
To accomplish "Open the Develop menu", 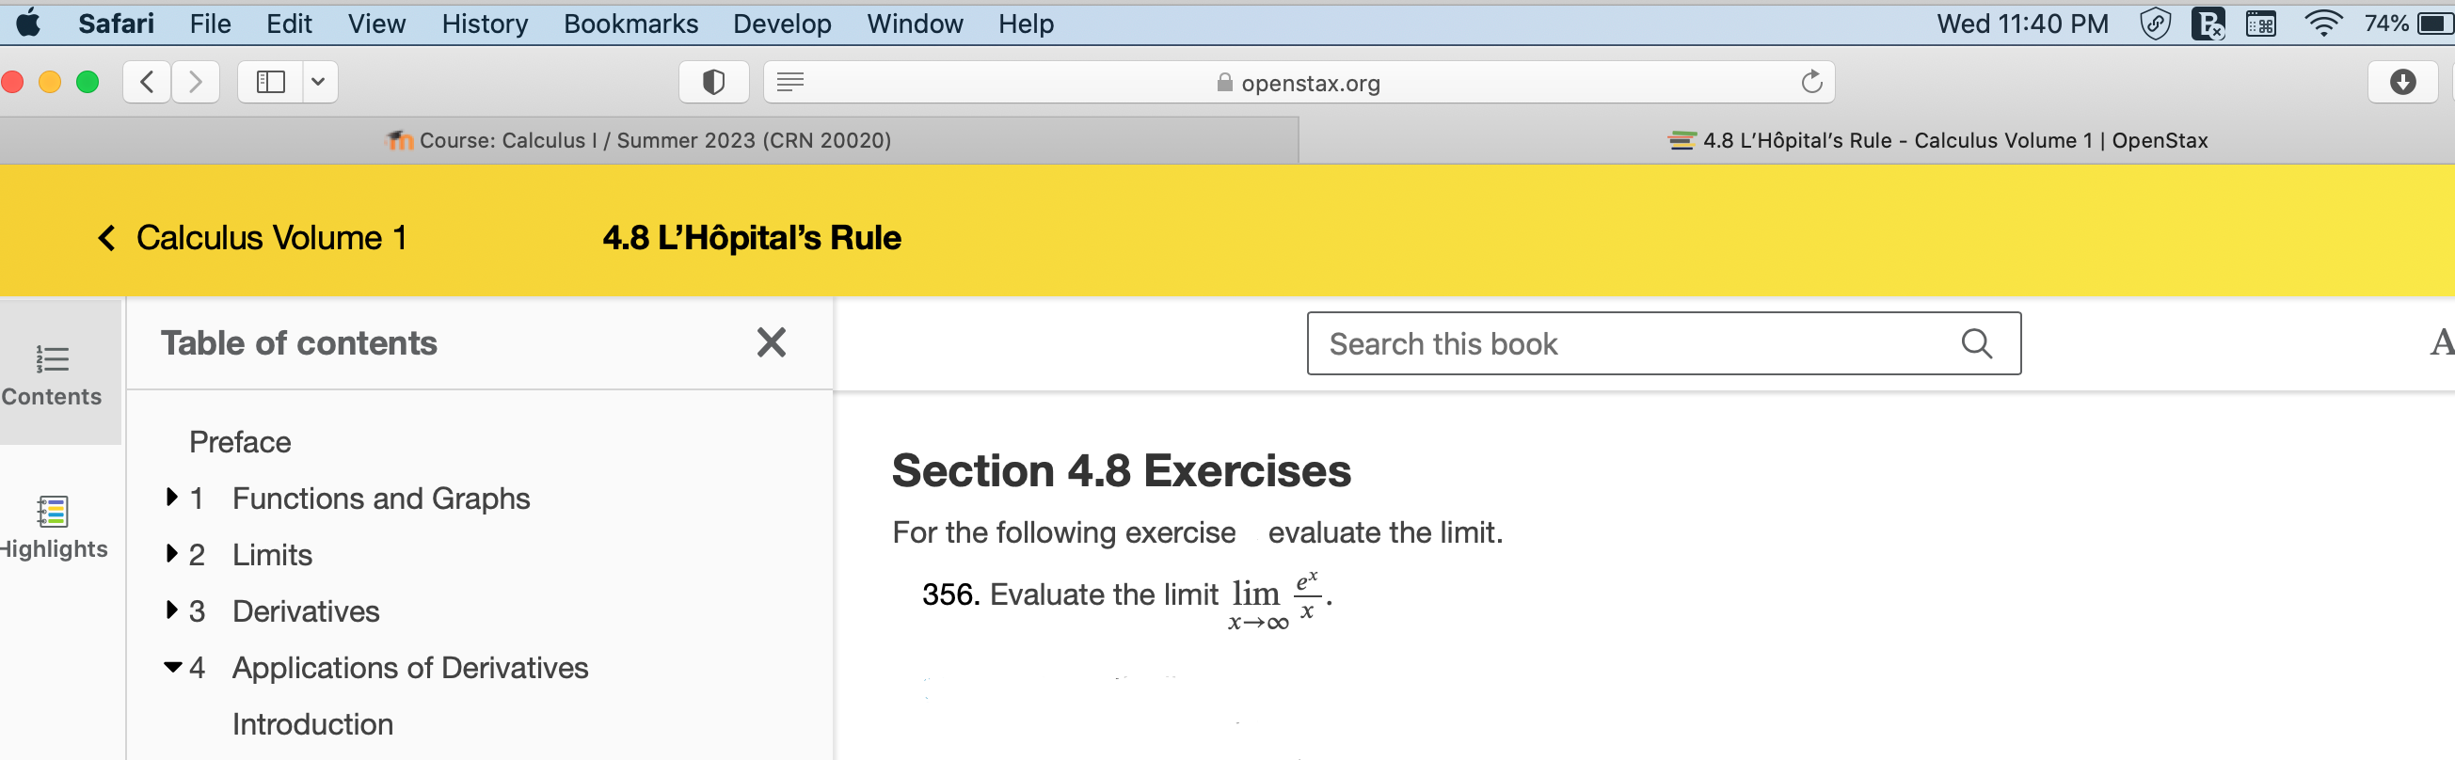I will [x=782, y=24].
